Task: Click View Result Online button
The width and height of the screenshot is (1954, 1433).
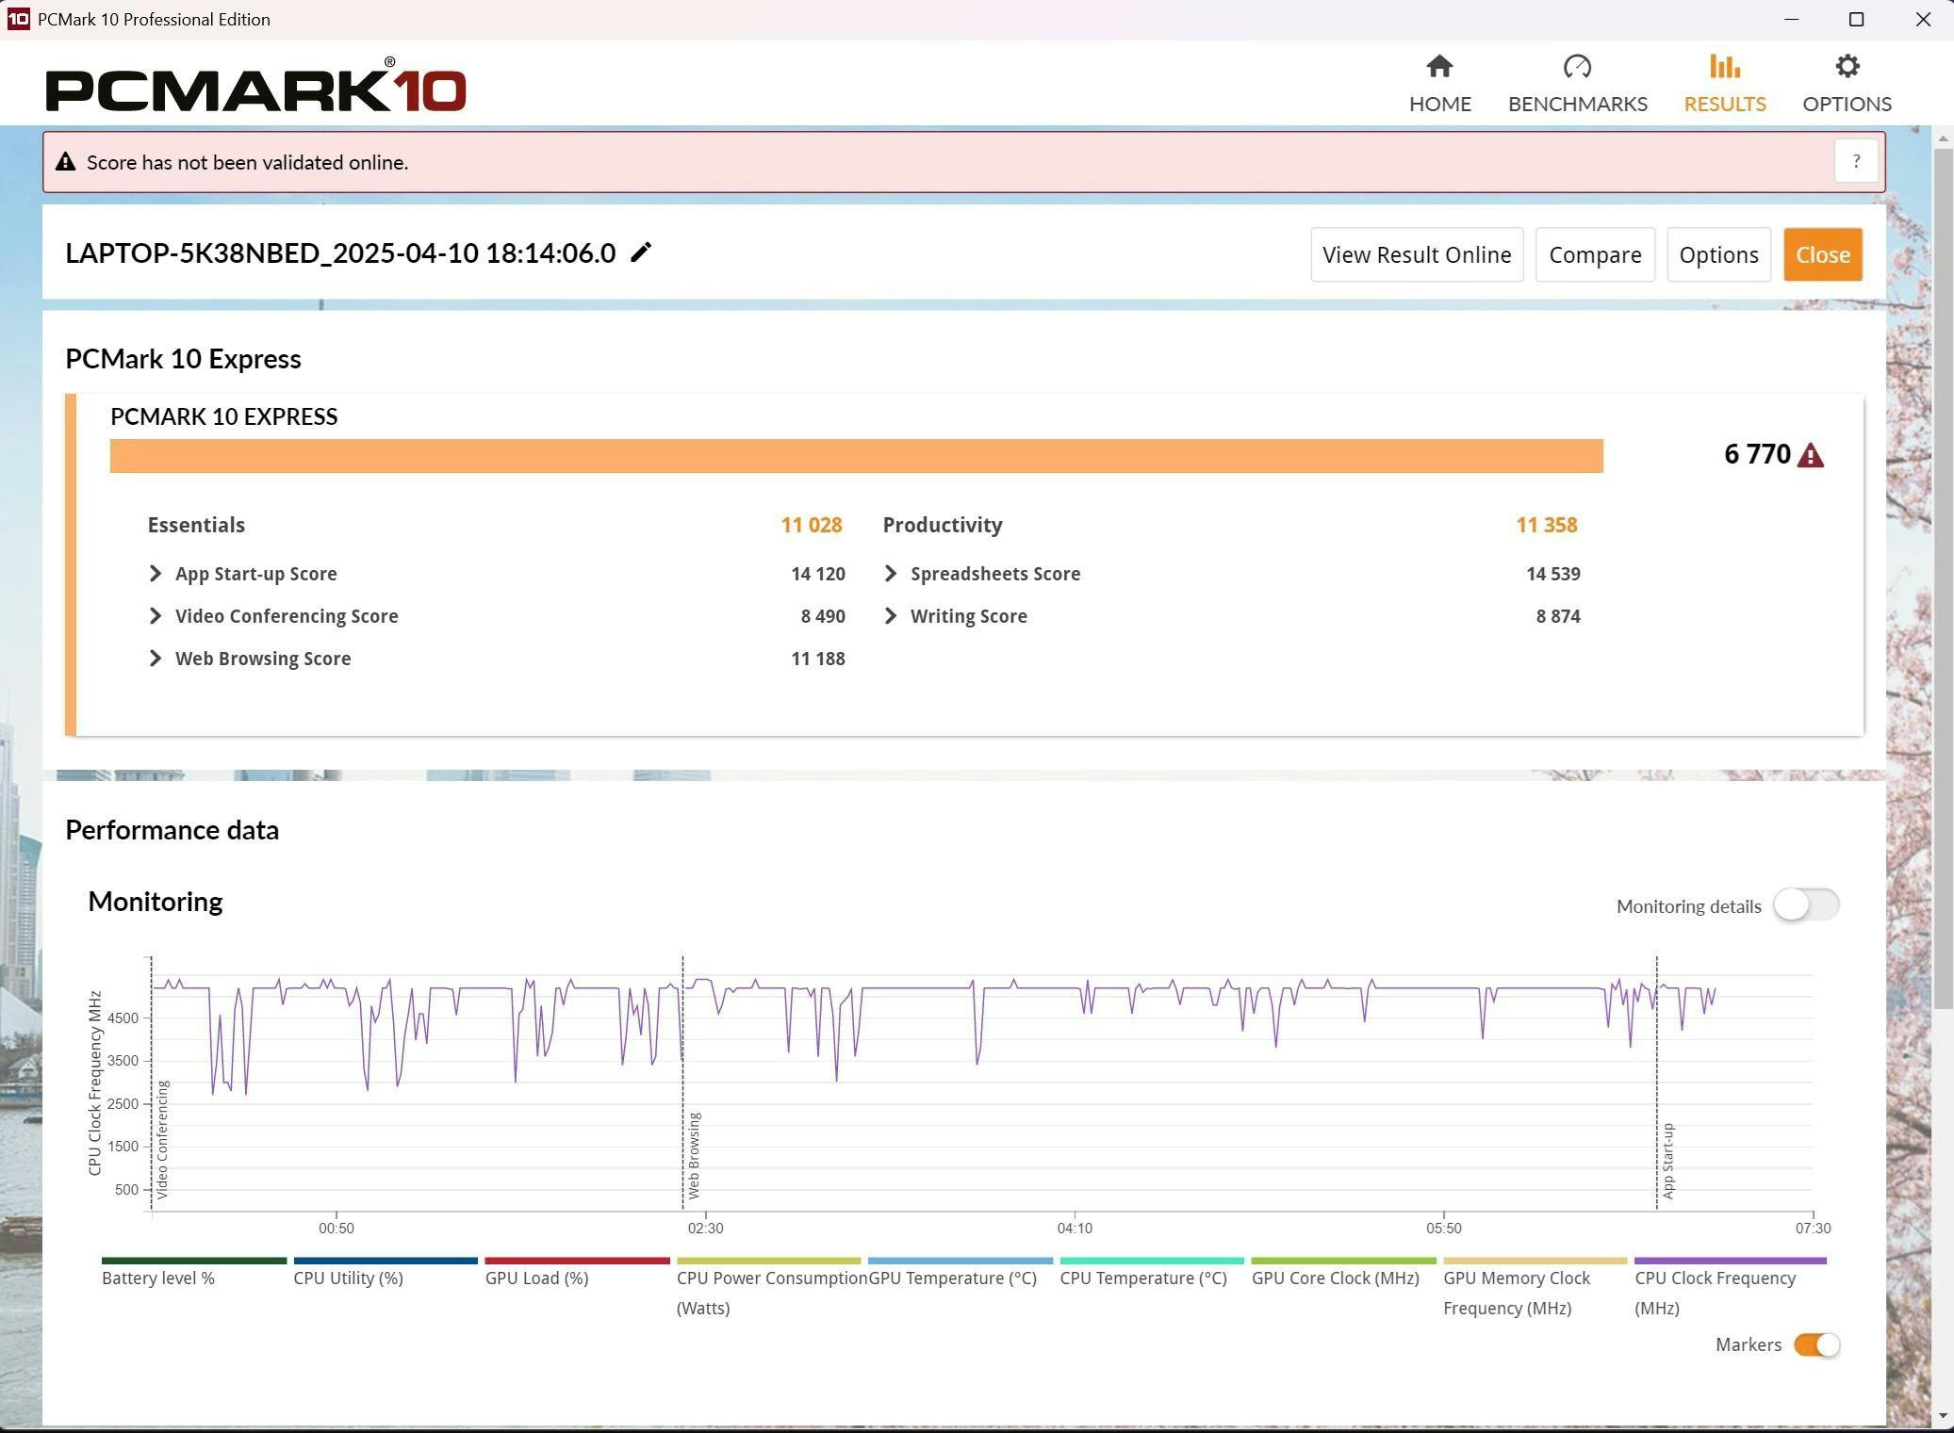Action: pyautogui.click(x=1417, y=254)
